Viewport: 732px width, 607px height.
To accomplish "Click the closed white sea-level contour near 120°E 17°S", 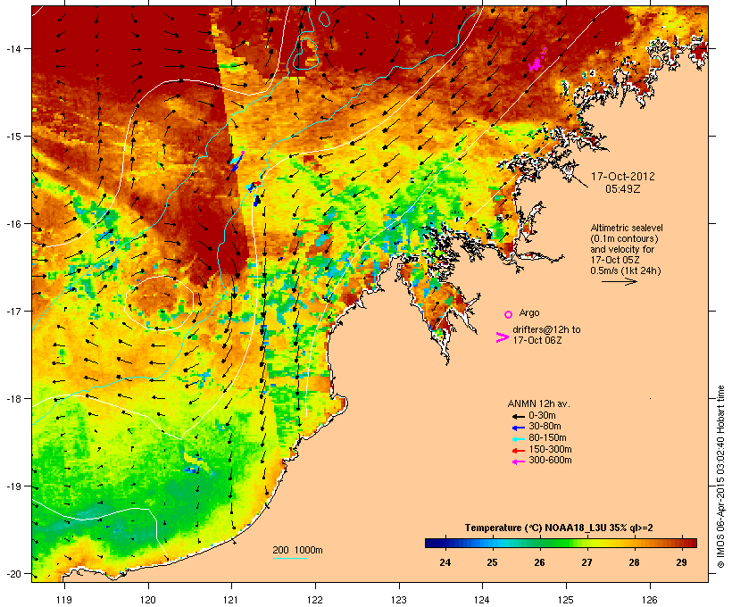I will point(159,303).
